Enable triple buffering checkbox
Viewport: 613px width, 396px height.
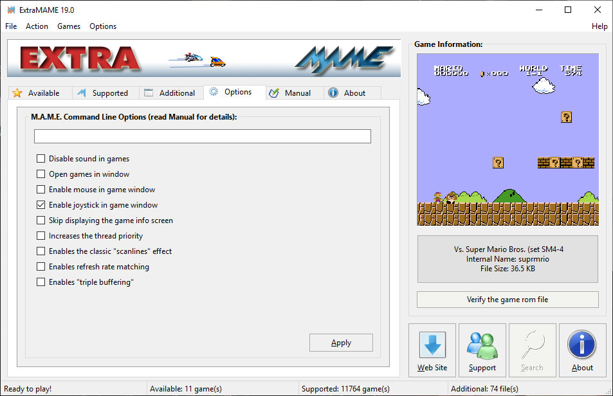tap(41, 282)
